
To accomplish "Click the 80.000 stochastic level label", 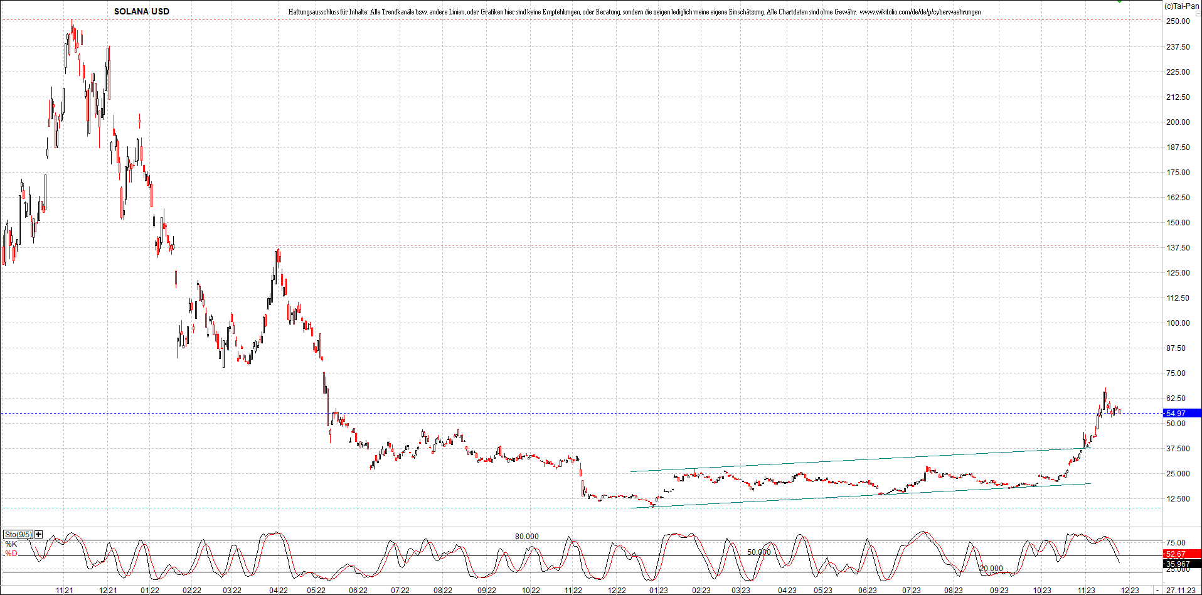I will point(526,537).
